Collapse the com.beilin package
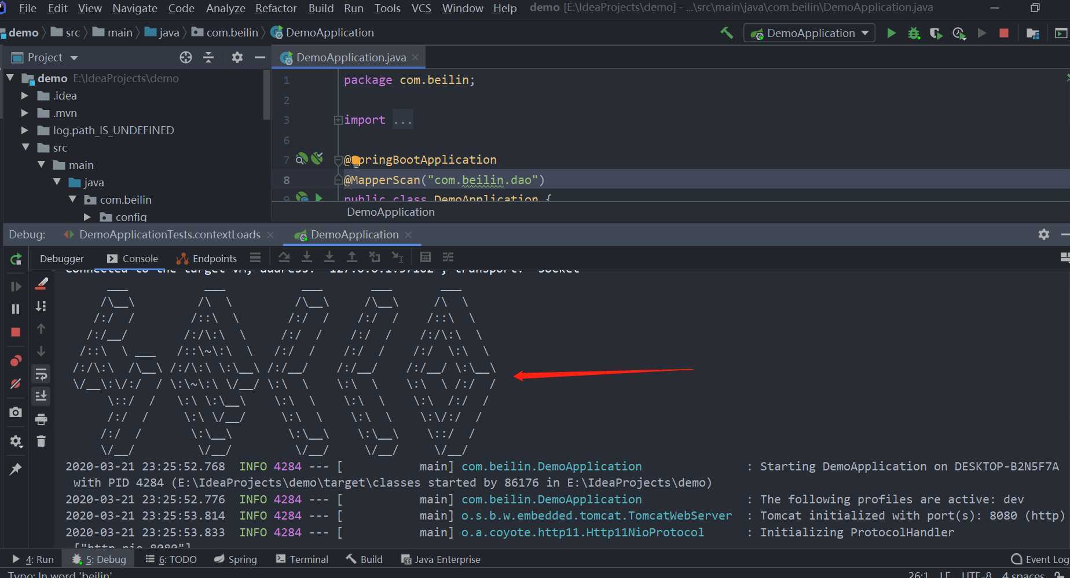This screenshot has width=1070, height=578. (x=72, y=199)
